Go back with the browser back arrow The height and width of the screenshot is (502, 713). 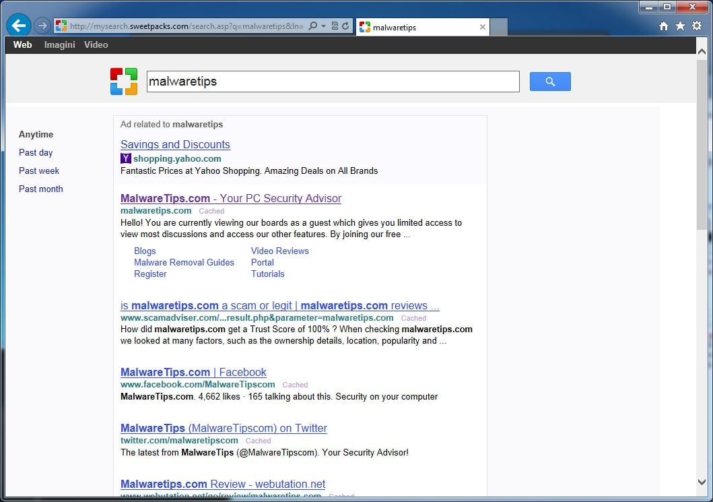(19, 25)
